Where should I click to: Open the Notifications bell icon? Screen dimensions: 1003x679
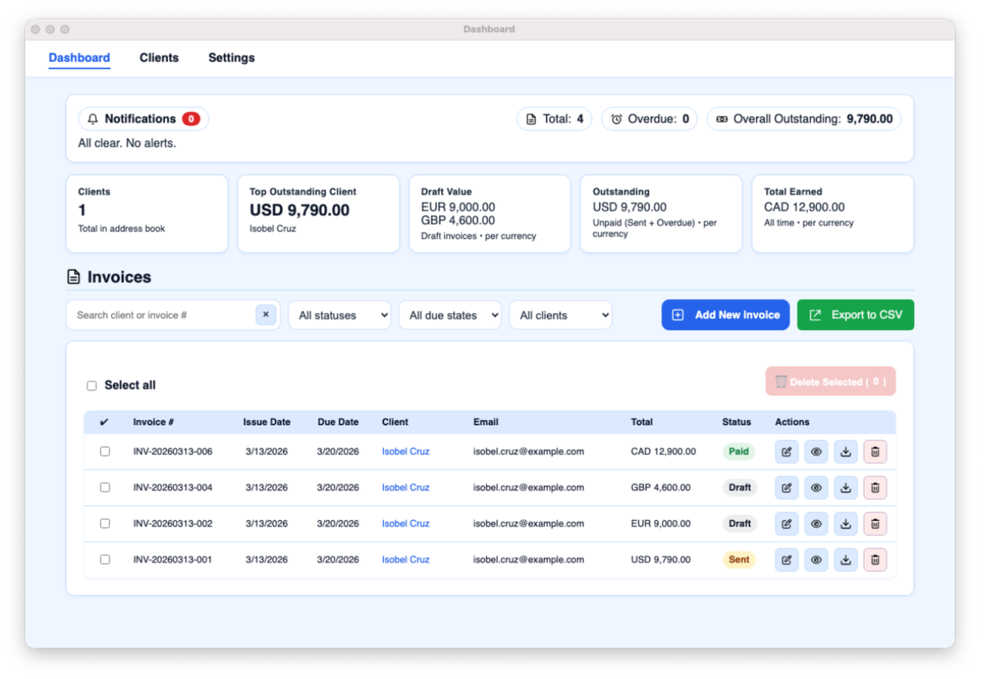tap(94, 118)
